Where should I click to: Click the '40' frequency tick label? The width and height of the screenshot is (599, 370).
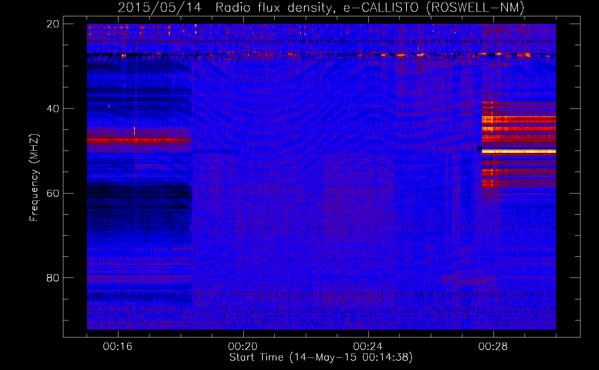point(53,109)
